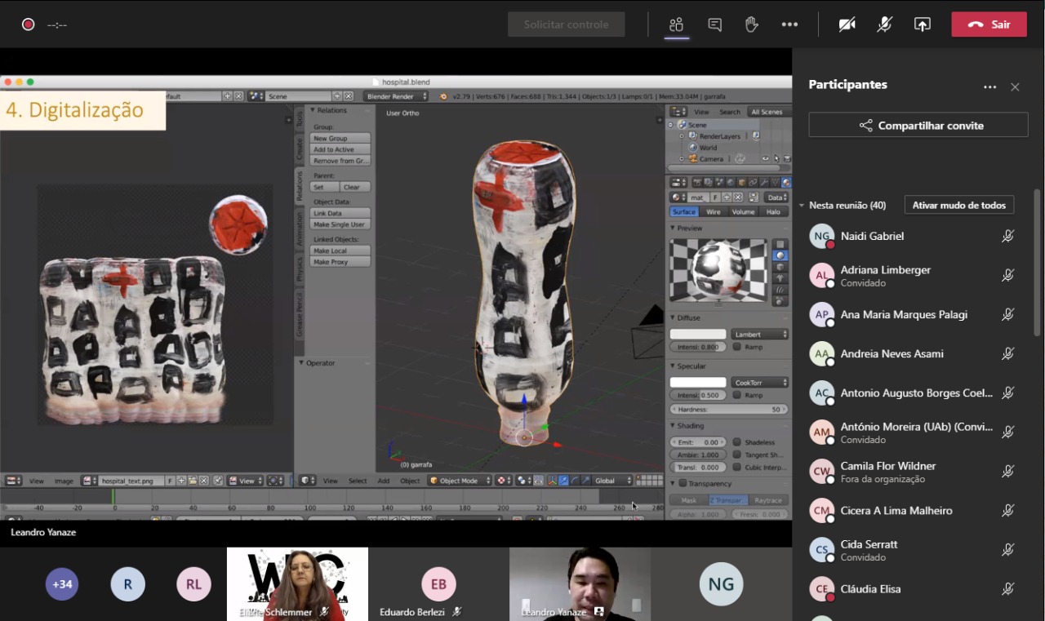Close the Participantes panel

point(1015,87)
